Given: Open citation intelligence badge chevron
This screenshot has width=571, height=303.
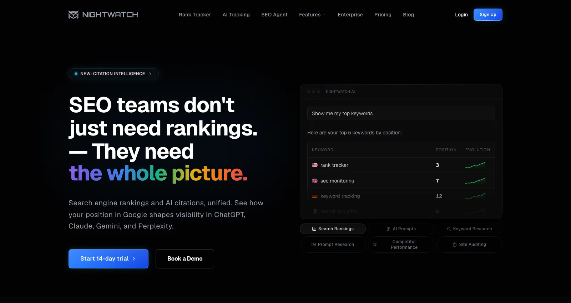Looking at the screenshot, I should pos(150,74).
